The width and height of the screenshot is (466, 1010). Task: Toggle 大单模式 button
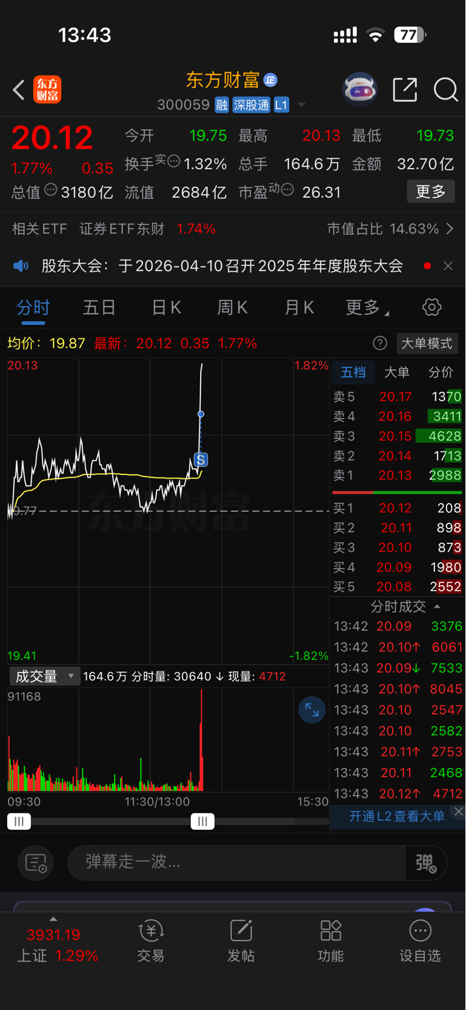pos(427,343)
